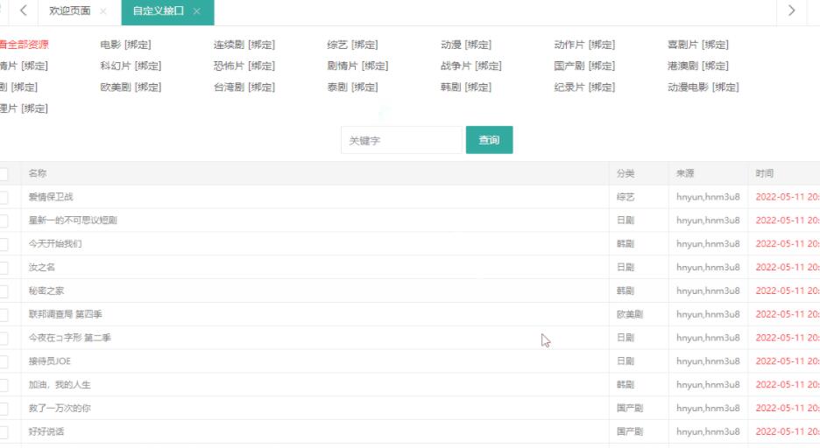Click the 全部资源 link in red
Viewport: 820px width, 448px height.
26,45
